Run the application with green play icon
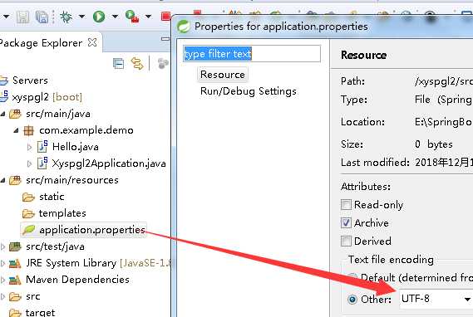Viewport: 473px width, 317px height. pyautogui.click(x=99, y=17)
